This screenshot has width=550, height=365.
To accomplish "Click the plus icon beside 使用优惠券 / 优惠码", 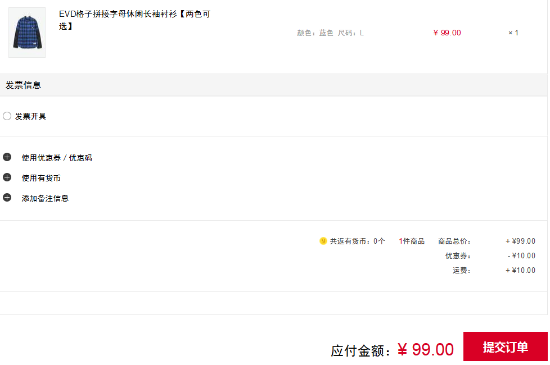I will [x=7, y=157].
